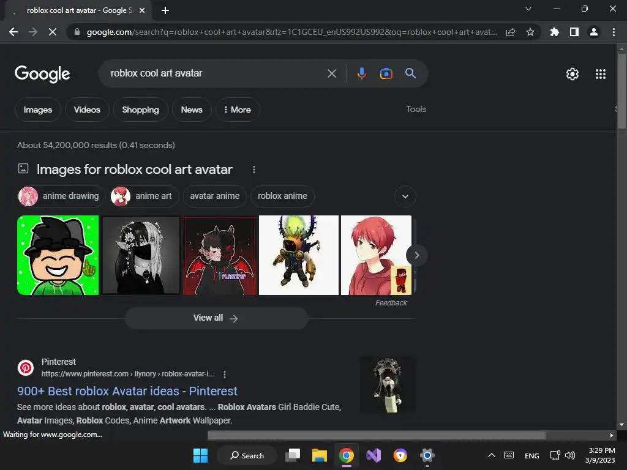627x470 pixels.
Task: Open Visual Studio from the taskbar
Action: 374,455
